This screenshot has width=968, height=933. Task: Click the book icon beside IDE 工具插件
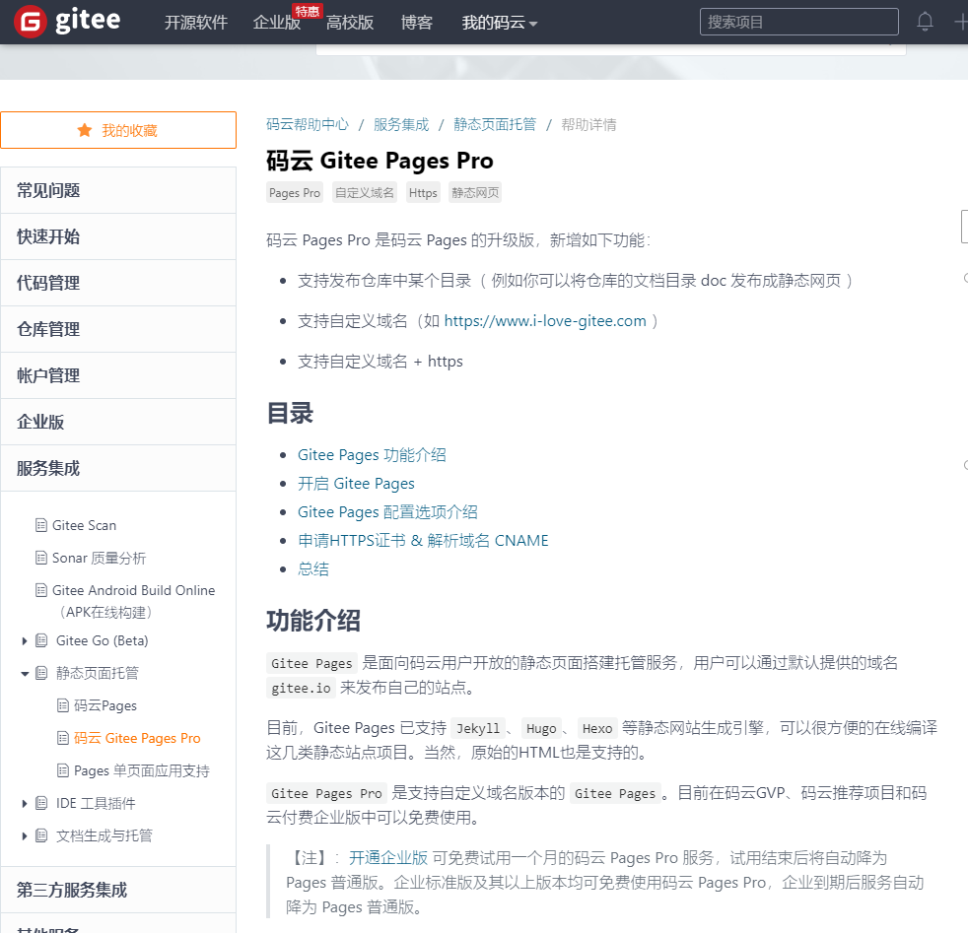point(41,803)
